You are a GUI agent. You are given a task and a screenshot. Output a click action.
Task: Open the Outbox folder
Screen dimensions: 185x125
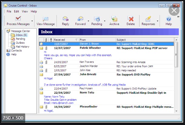point(20,43)
